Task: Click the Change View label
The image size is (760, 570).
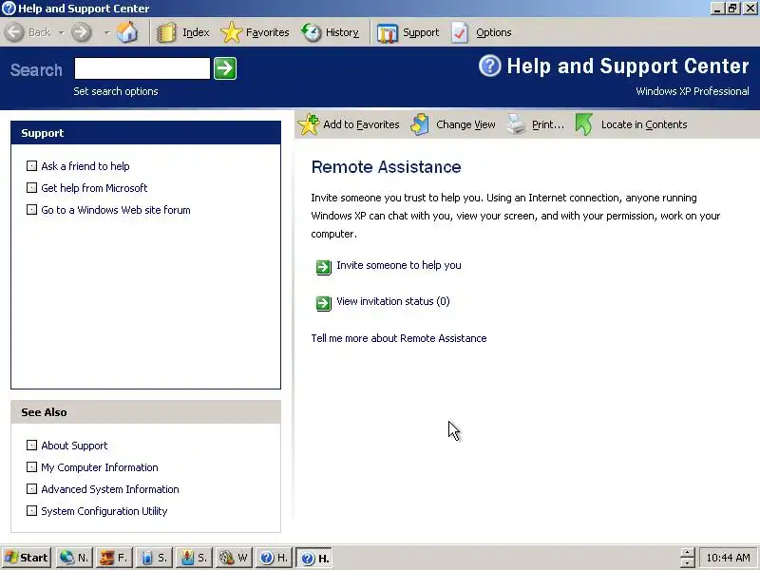Action: pyautogui.click(x=465, y=124)
